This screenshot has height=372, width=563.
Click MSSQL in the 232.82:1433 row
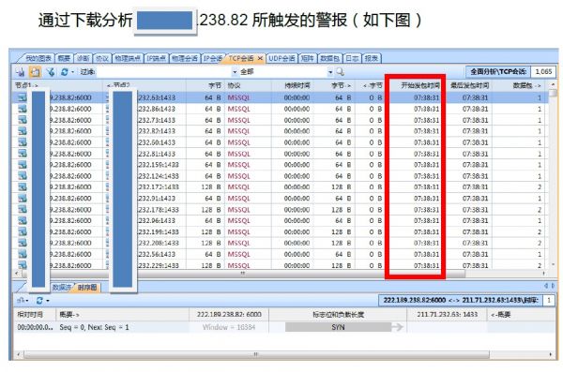coord(238,131)
